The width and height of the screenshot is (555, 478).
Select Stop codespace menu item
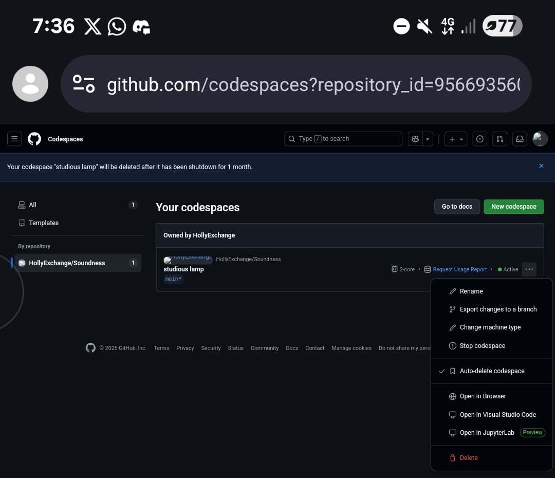pyautogui.click(x=492, y=345)
